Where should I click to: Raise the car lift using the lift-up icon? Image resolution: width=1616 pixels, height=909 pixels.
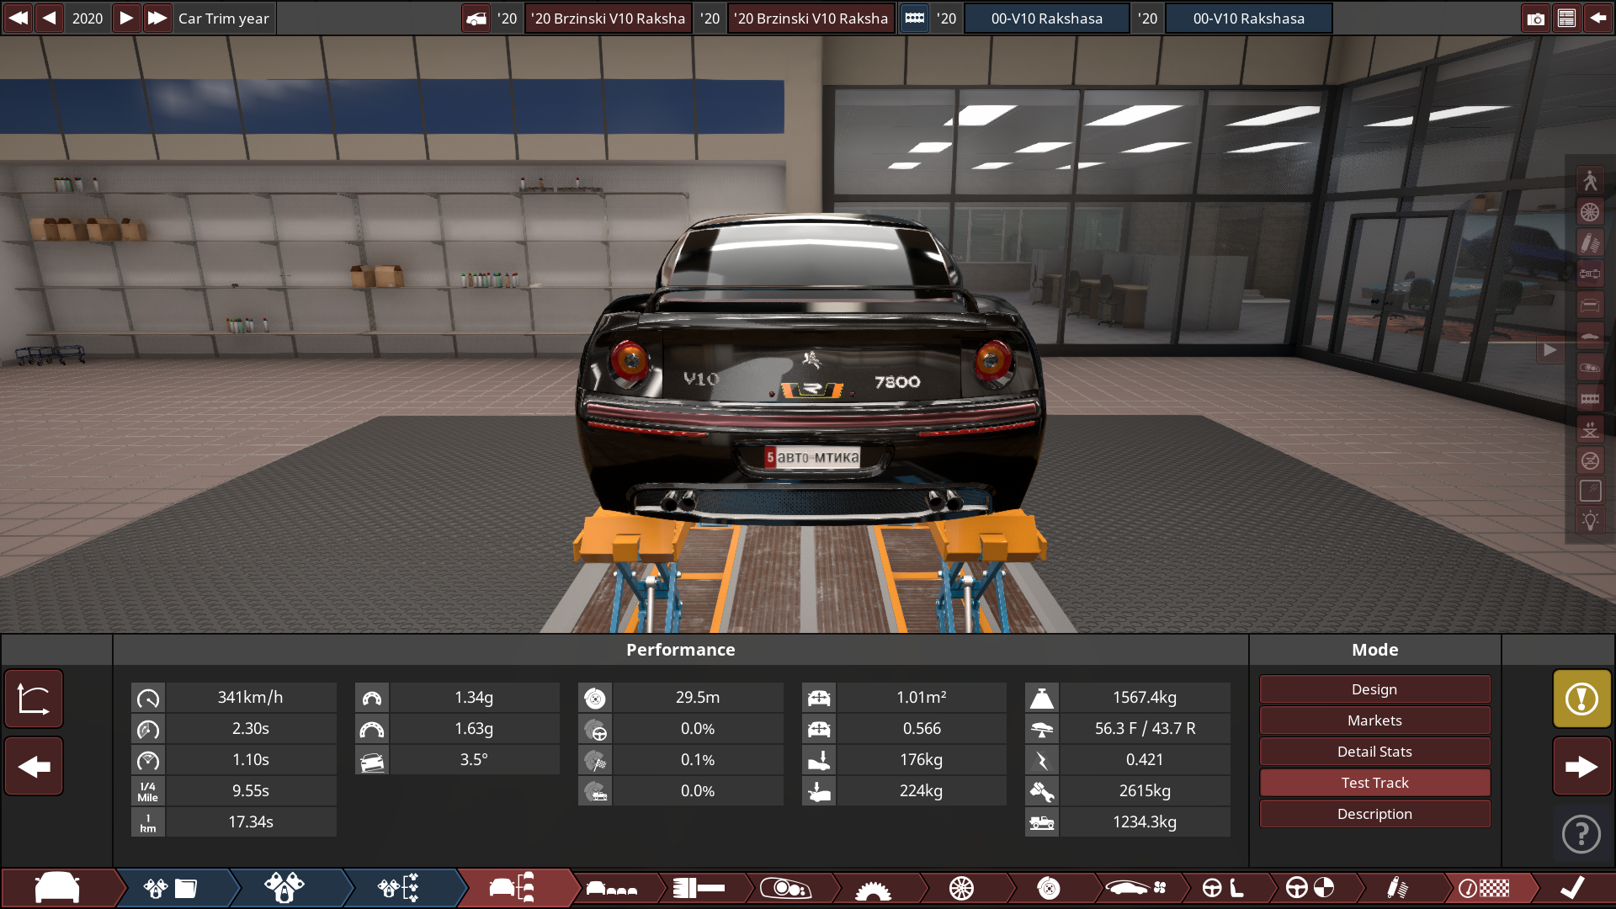pyautogui.click(x=1591, y=430)
